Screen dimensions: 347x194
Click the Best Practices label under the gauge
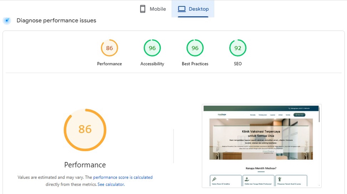point(195,64)
